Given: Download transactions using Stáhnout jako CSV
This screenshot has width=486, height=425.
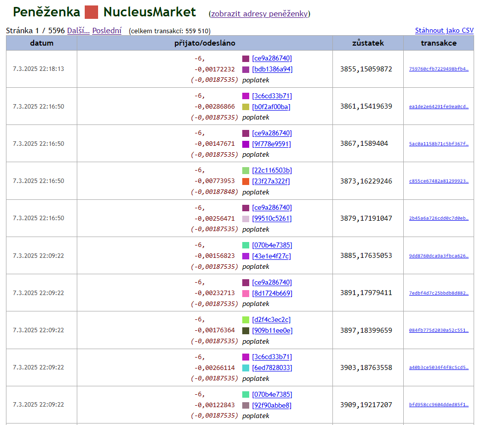Looking at the screenshot, I should coord(445,30).
